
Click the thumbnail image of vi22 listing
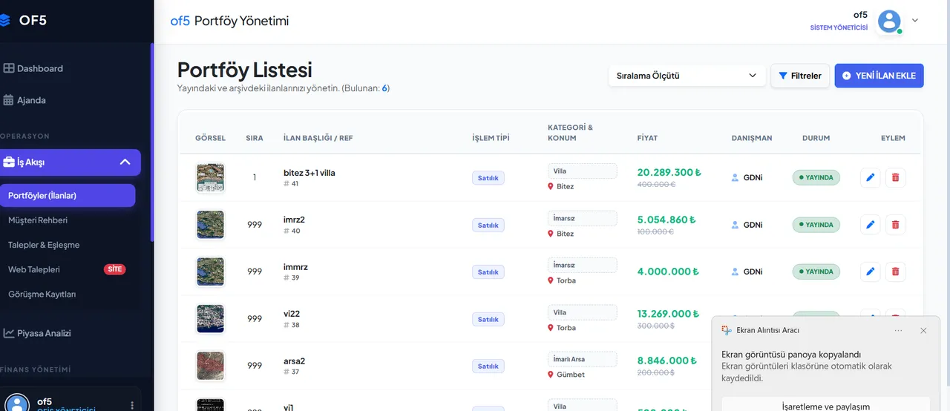point(210,319)
